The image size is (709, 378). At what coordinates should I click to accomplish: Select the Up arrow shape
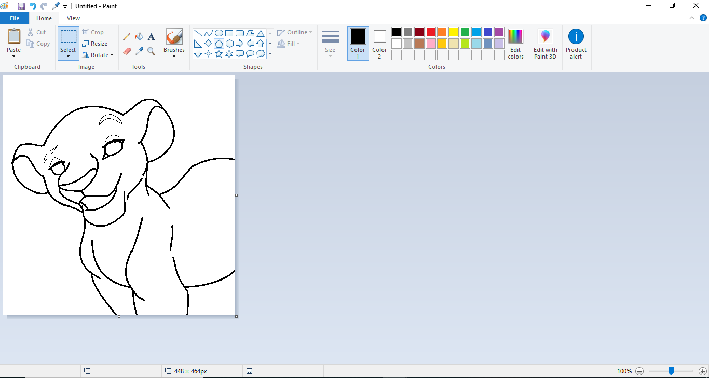tap(261, 44)
